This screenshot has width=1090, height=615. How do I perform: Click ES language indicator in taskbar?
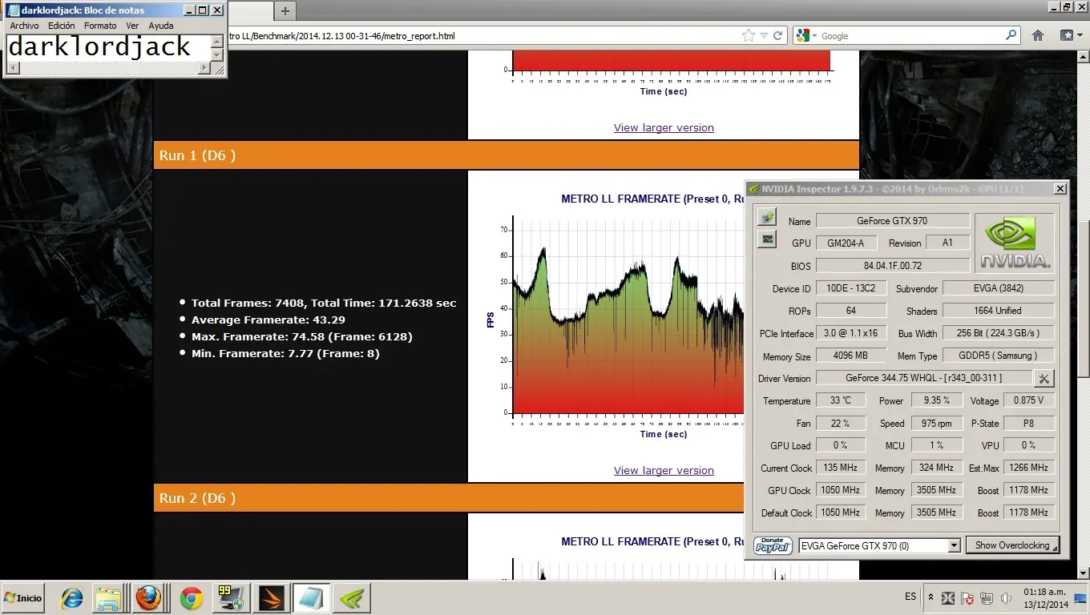point(910,597)
